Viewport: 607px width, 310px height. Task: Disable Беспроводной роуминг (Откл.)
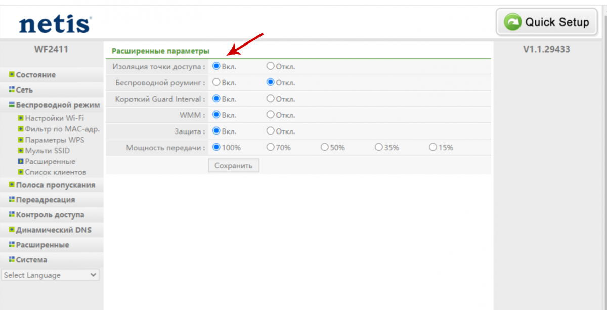pos(271,82)
